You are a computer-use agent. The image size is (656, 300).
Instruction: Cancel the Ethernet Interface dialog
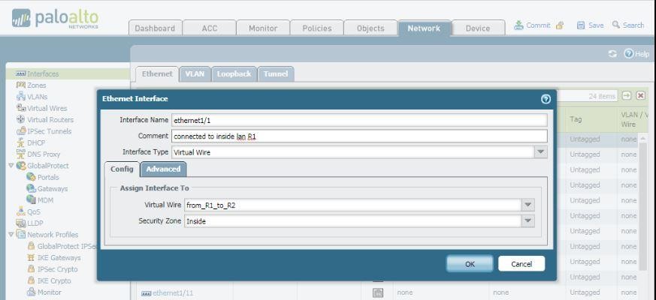coord(521,264)
